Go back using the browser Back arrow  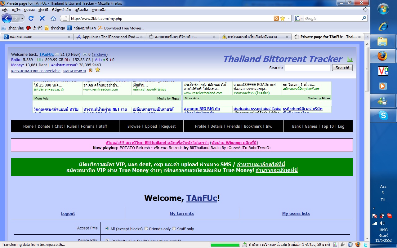click(x=7, y=18)
